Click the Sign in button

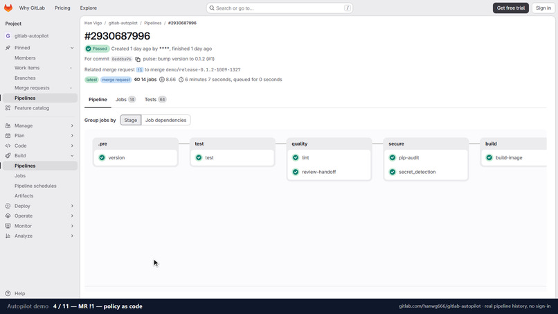(543, 8)
